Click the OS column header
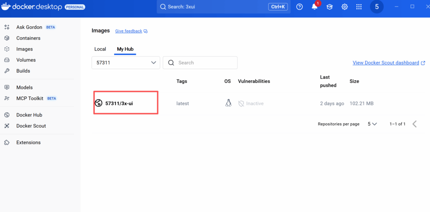The image size is (430, 212). pyautogui.click(x=228, y=81)
